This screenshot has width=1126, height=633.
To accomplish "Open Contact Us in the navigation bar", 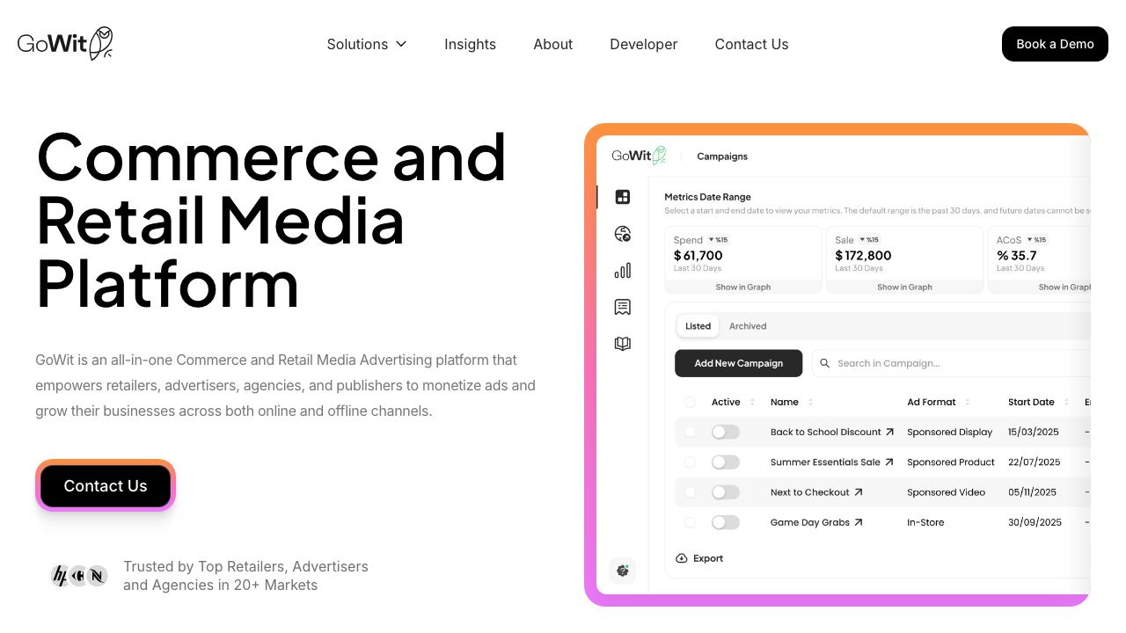I will (x=751, y=44).
